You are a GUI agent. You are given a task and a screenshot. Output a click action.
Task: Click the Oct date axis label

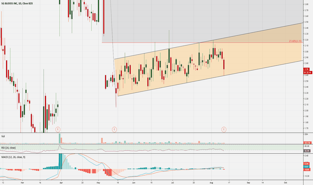[285, 183]
